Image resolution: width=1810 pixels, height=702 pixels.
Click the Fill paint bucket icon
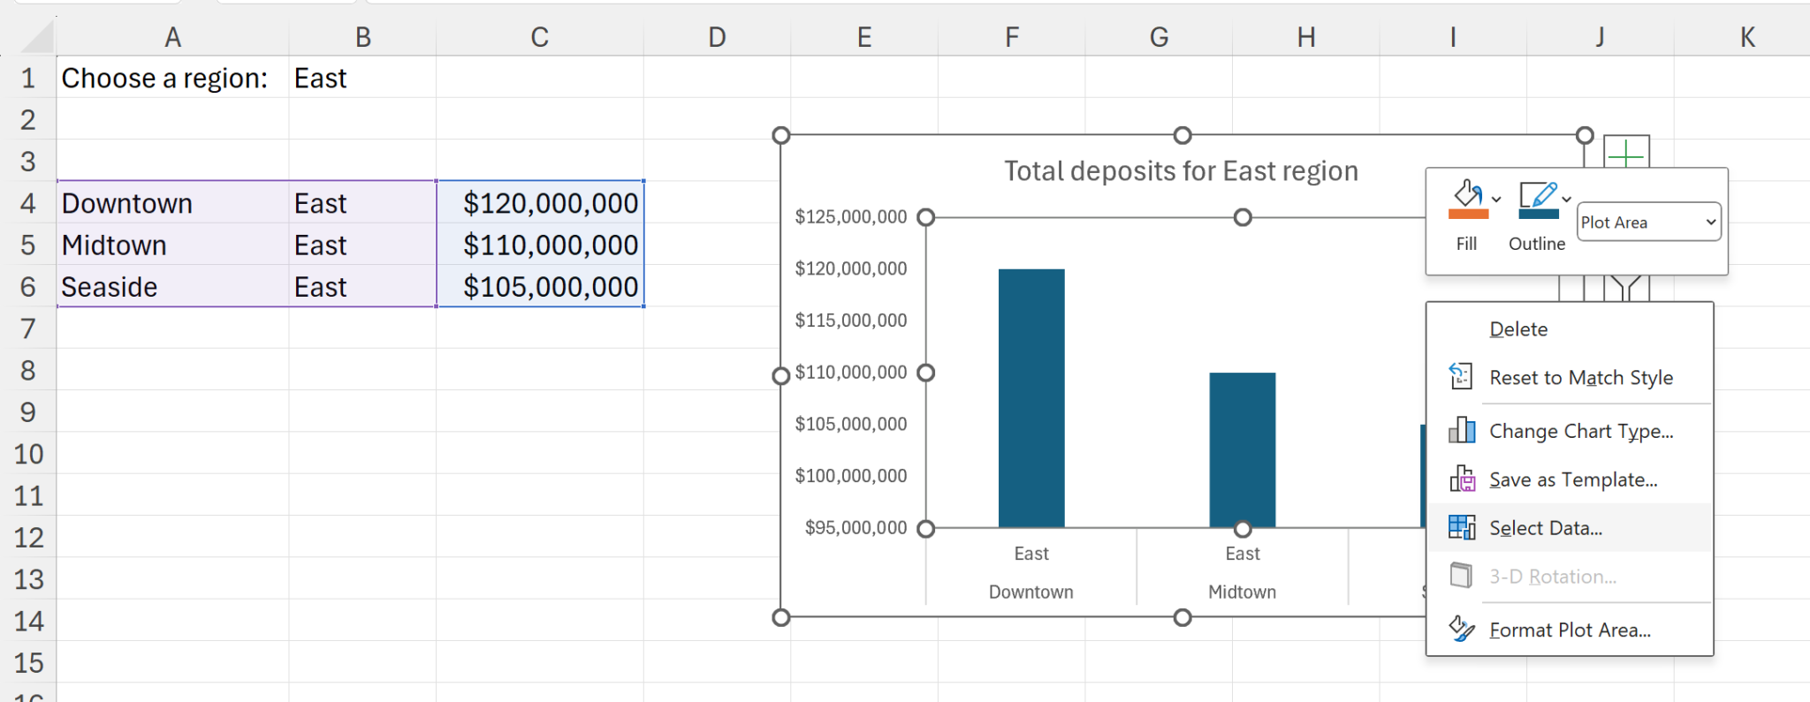coord(1467,200)
